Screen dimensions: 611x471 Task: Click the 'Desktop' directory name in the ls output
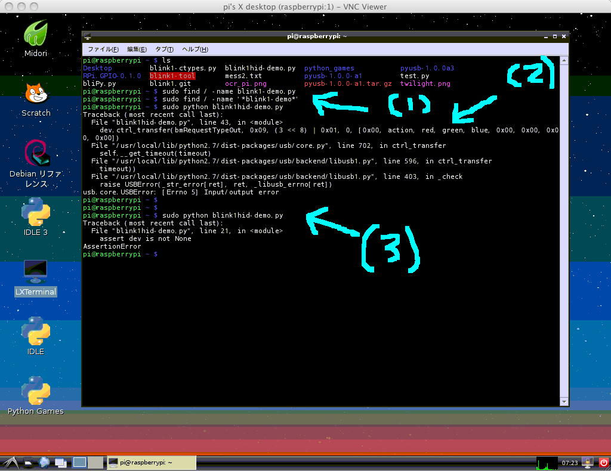(x=97, y=68)
